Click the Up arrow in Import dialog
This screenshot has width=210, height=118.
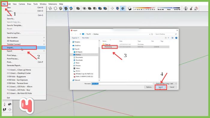click(80, 34)
